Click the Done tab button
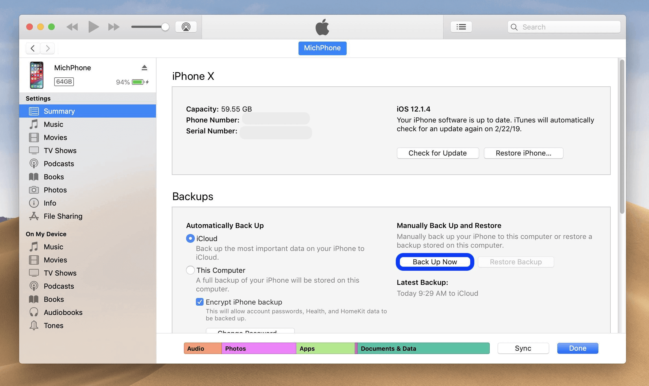649x386 pixels. [577, 348]
